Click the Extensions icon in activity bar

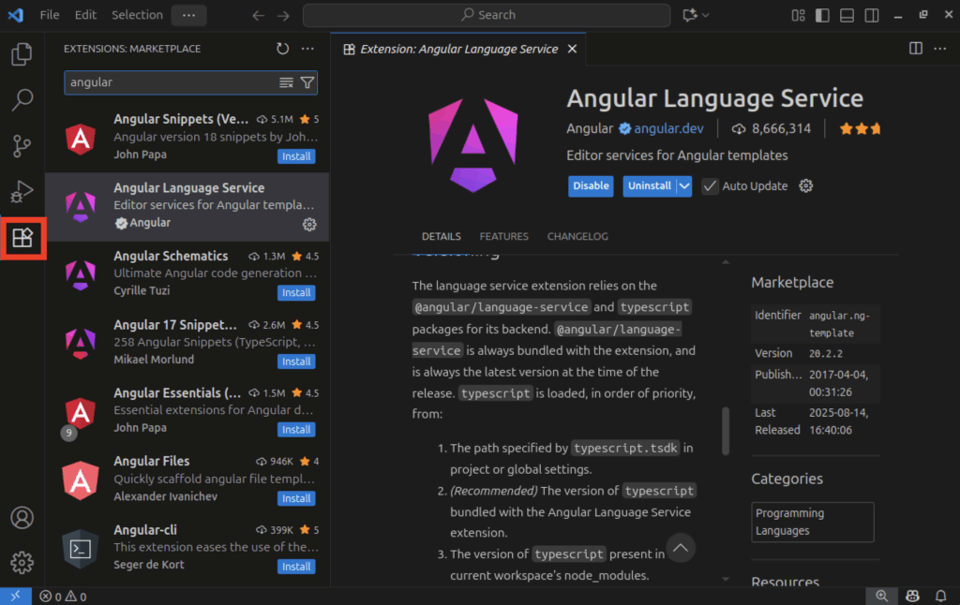[22, 238]
